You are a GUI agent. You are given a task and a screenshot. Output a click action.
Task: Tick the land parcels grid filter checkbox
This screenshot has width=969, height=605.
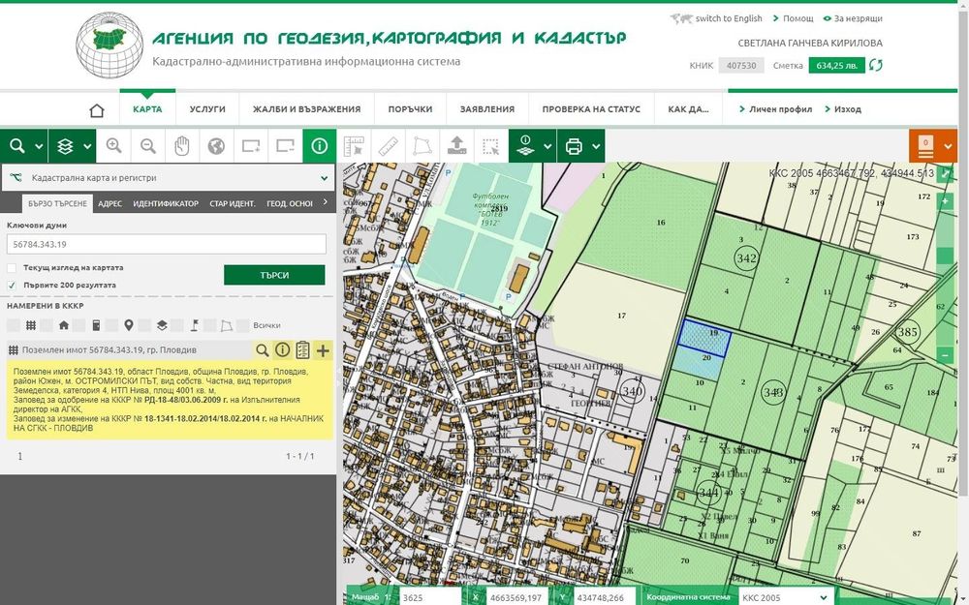point(13,325)
